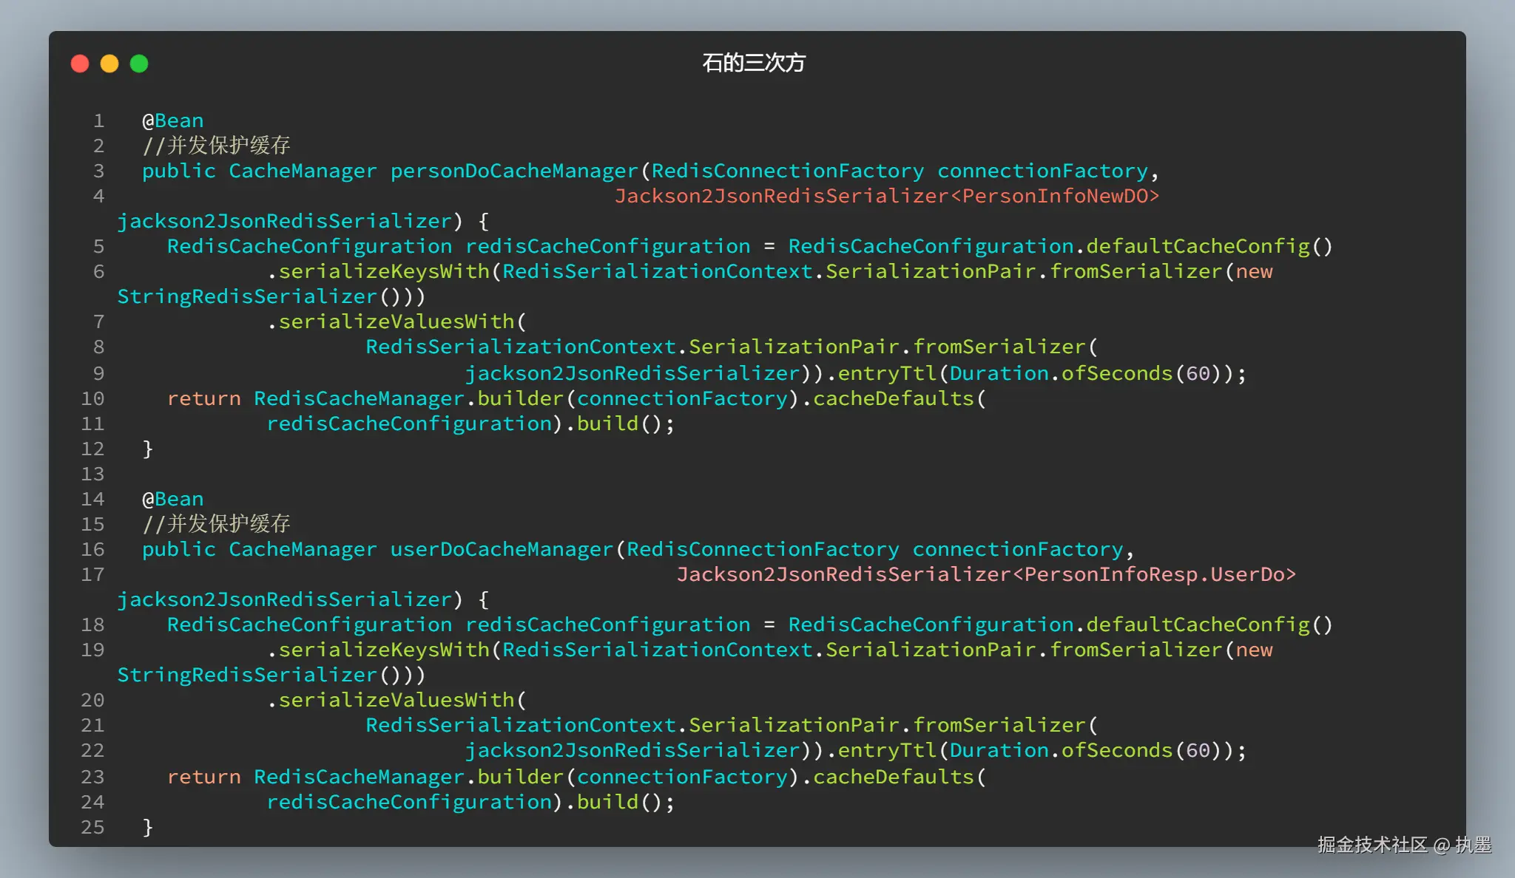1515x878 pixels.
Task: Click the window title 石的三次方
Action: click(753, 63)
